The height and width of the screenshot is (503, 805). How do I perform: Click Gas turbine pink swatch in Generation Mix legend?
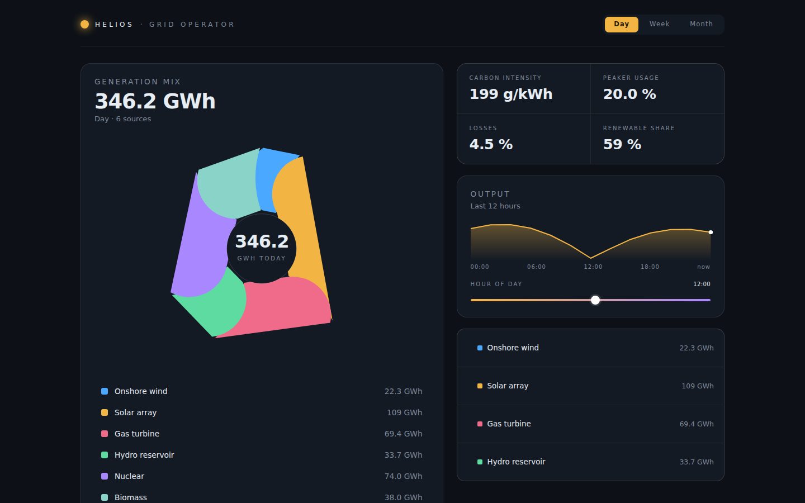105,434
